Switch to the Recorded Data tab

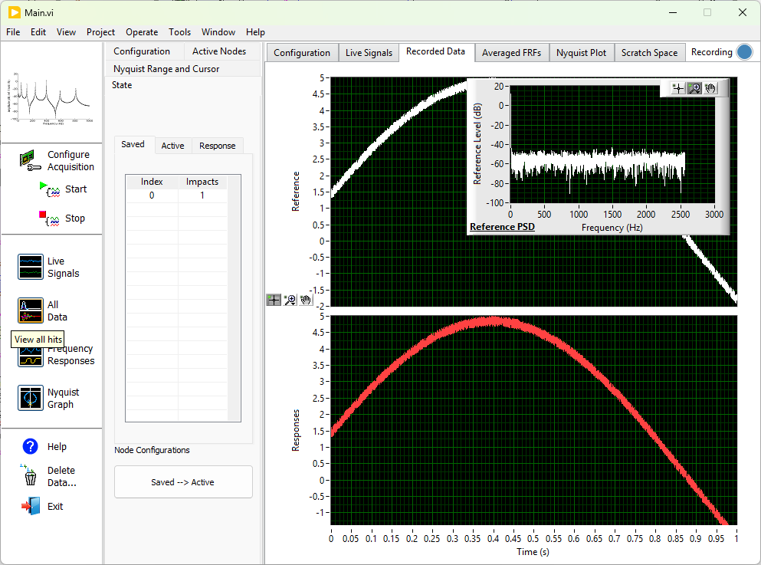click(436, 51)
